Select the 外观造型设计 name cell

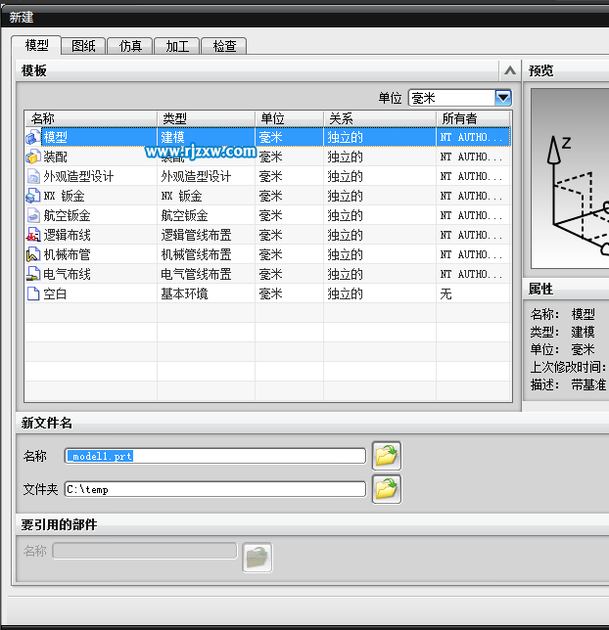tap(79, 176)
